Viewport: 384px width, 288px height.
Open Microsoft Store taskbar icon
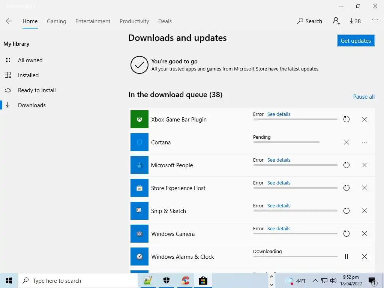pos(203,280)
